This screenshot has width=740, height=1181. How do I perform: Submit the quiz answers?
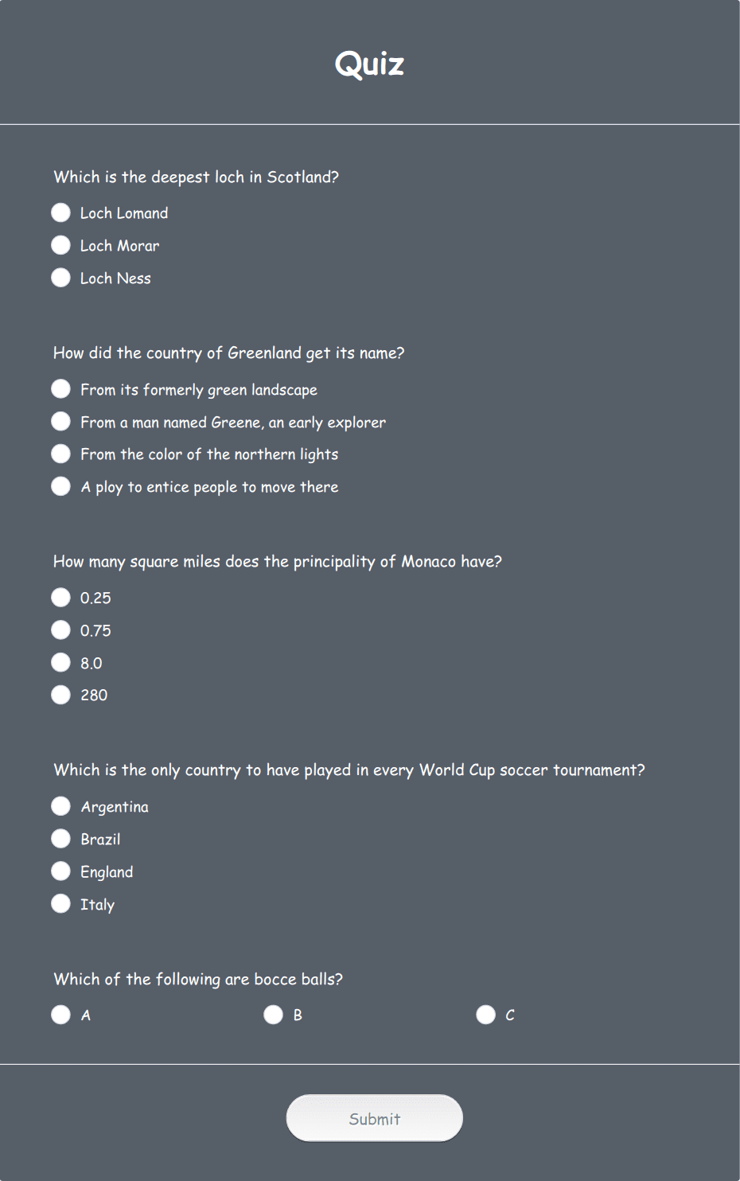point(374,1118)
